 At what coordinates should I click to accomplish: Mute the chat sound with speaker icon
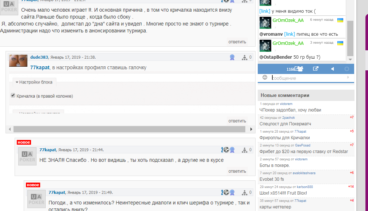tap(333, 69)
